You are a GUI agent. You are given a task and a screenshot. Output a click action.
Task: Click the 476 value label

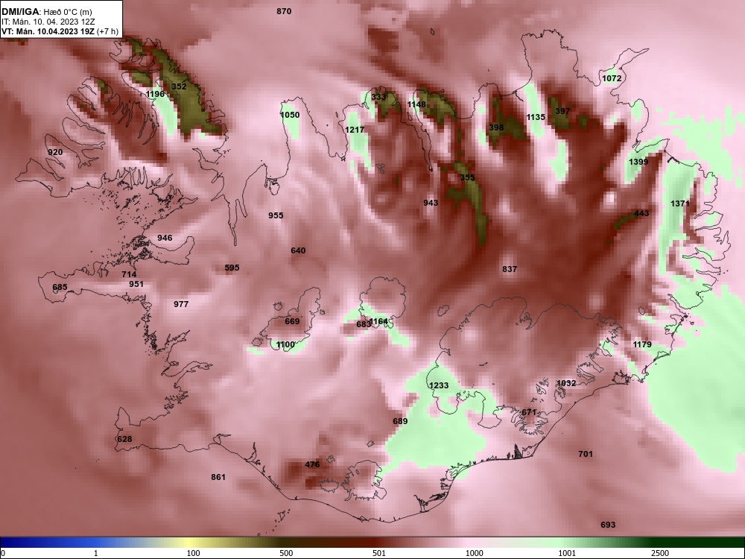[x=312, y=464]
